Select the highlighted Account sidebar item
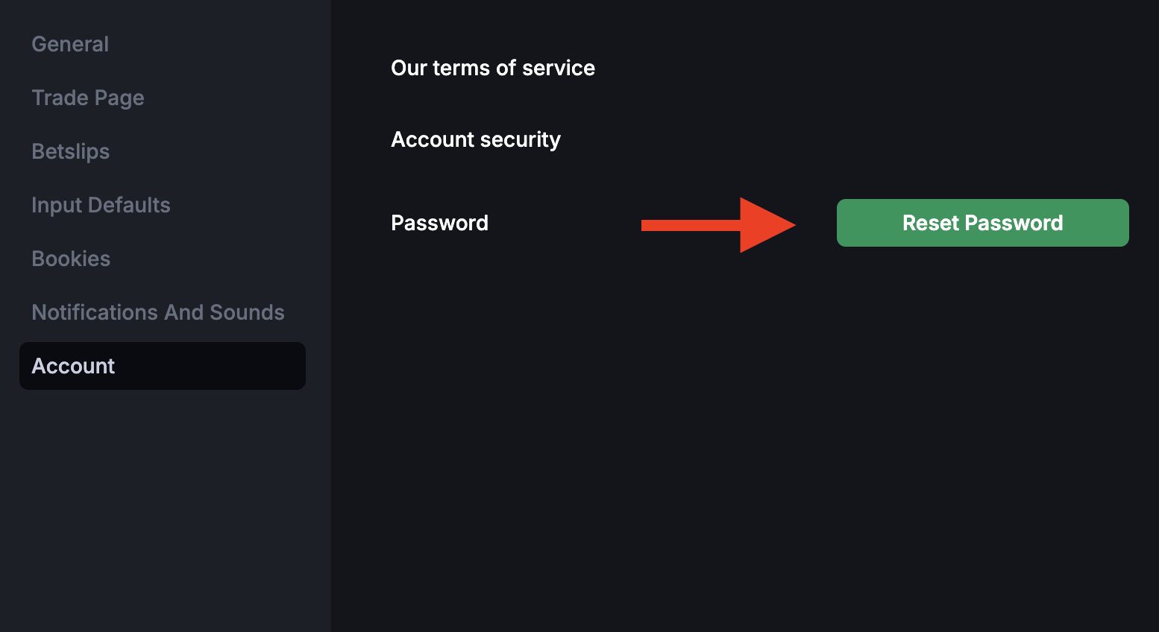 tap(163, 366)
